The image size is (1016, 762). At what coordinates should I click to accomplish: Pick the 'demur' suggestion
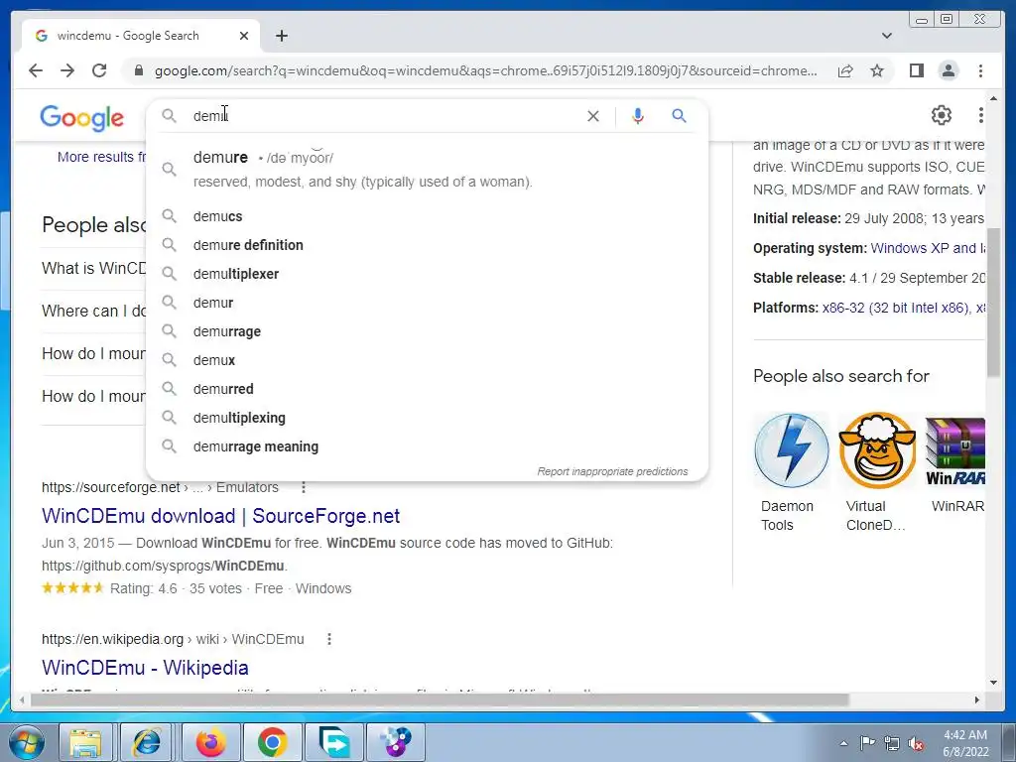pos(427,303)
